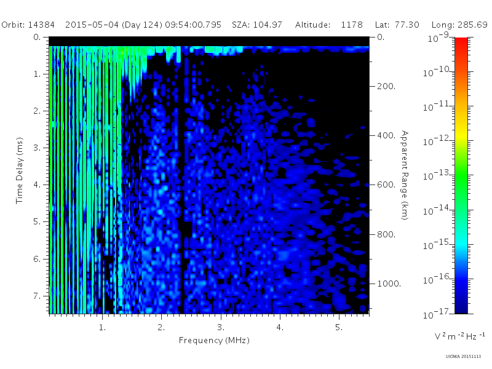The height and width of the screenshot is (369, 492).
Task: Click the time delay tick label '2.'
Action: (38, 111)
